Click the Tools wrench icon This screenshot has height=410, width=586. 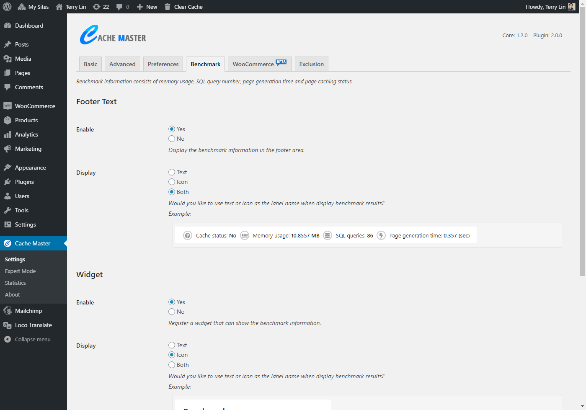8,210
